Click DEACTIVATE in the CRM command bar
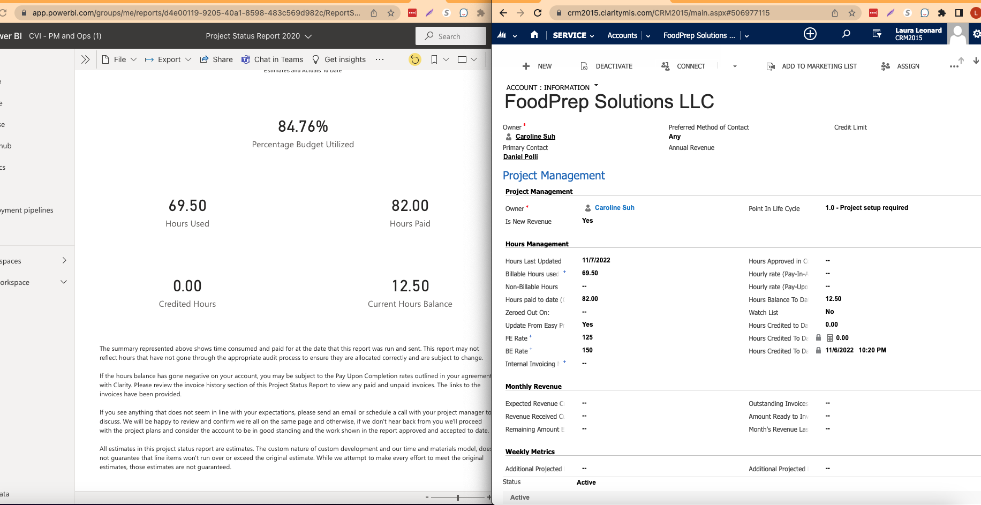The height and width of the screenshot is (505, 981). pyautogui.click(x=606, y=66)
